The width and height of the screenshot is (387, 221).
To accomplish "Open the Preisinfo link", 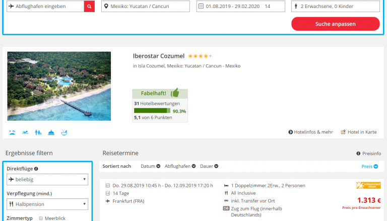I will [369, 154].
